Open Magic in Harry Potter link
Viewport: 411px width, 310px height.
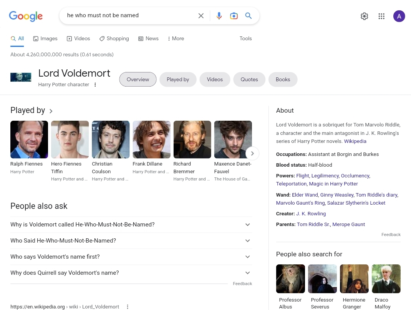[x=333, y=184]
